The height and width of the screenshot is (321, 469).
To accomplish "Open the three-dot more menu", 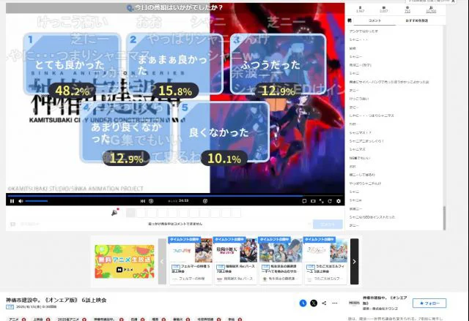I will tap(335, 303).
